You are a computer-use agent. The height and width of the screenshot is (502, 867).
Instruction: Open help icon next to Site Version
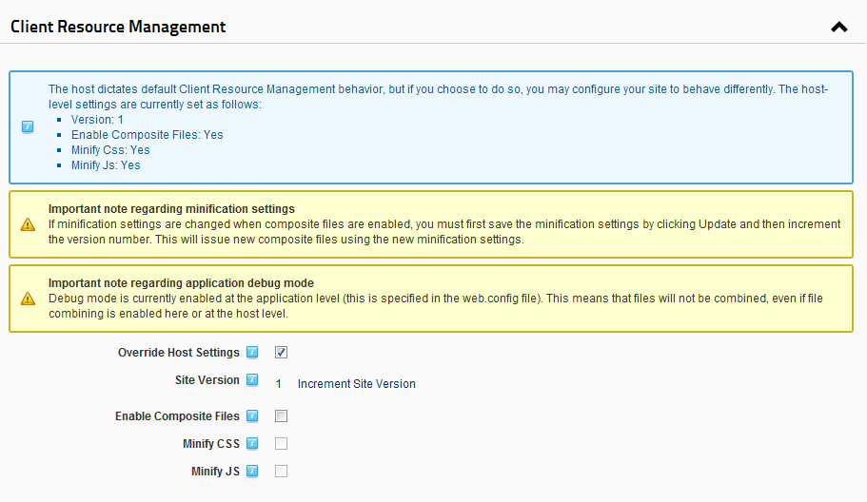point(252,380)
